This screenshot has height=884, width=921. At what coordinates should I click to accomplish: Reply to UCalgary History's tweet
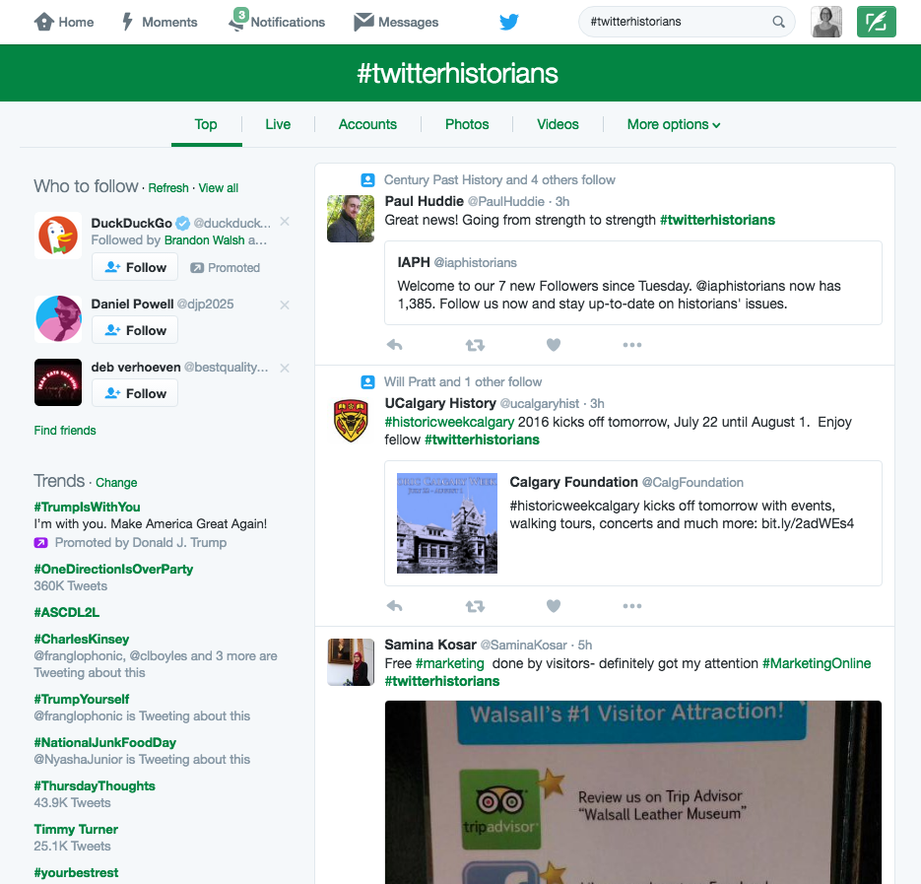point(395,606)
